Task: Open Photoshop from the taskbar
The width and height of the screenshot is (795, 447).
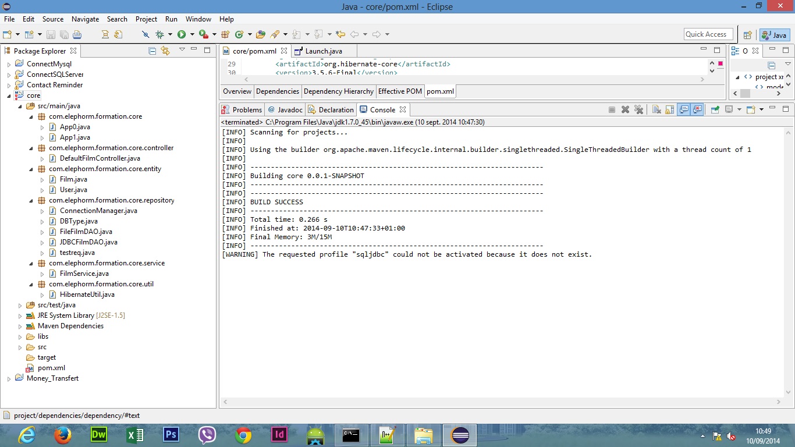Action: coord(171,435)
